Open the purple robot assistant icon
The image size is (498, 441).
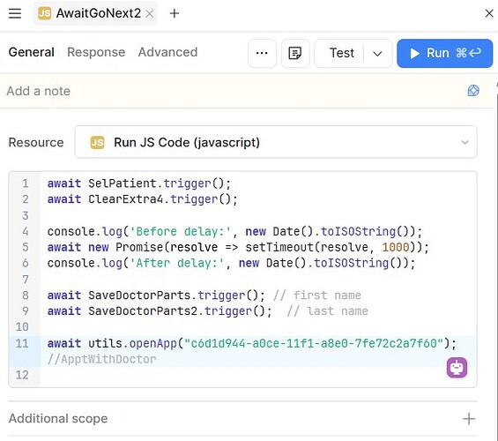[x=457, y=368]
